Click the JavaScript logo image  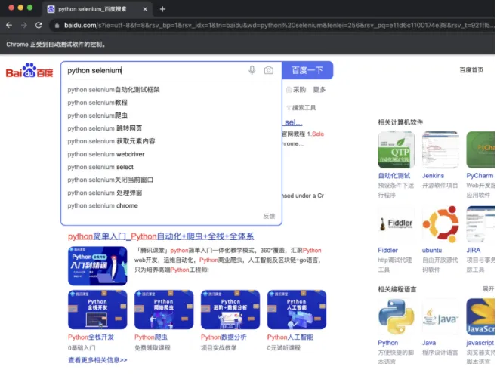pyautogui.click(x=480, y=317)
